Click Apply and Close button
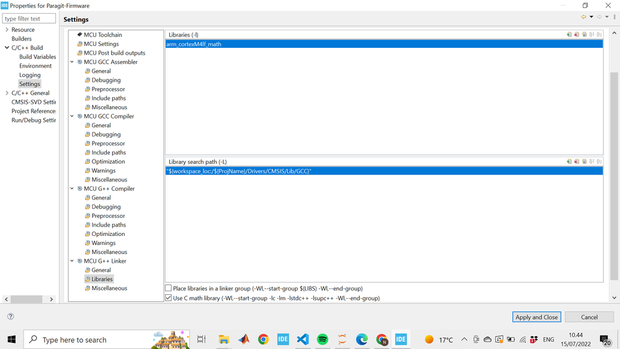This screenshot has height=349, width=620. 537,317
